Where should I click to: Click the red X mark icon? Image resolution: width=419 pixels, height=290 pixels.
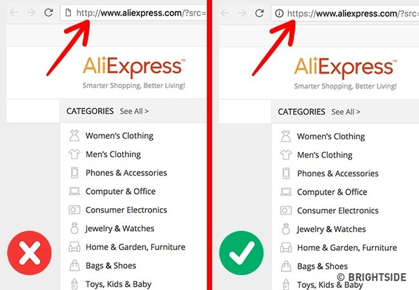pos(29,253)
